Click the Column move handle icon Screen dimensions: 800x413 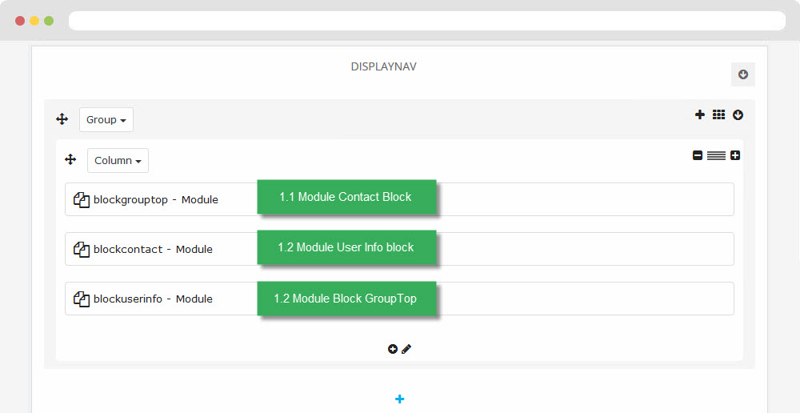click(70, 159)
